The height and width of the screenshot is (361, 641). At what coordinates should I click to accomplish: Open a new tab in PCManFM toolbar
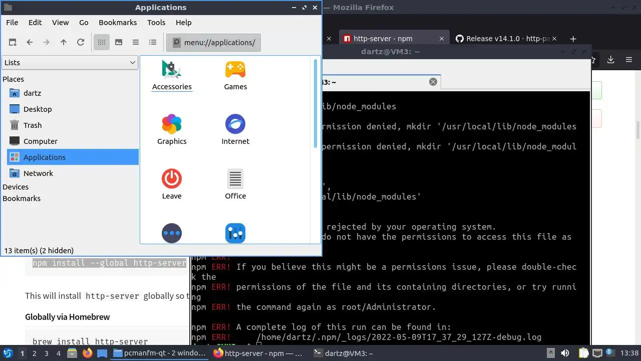click(13, 43)
